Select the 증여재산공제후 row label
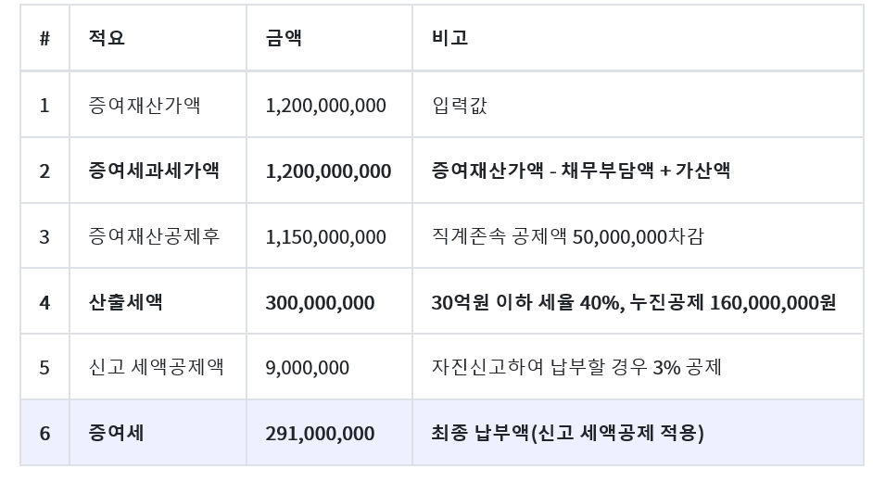Viewport: 873px width, 481px height. click(154, 236)
